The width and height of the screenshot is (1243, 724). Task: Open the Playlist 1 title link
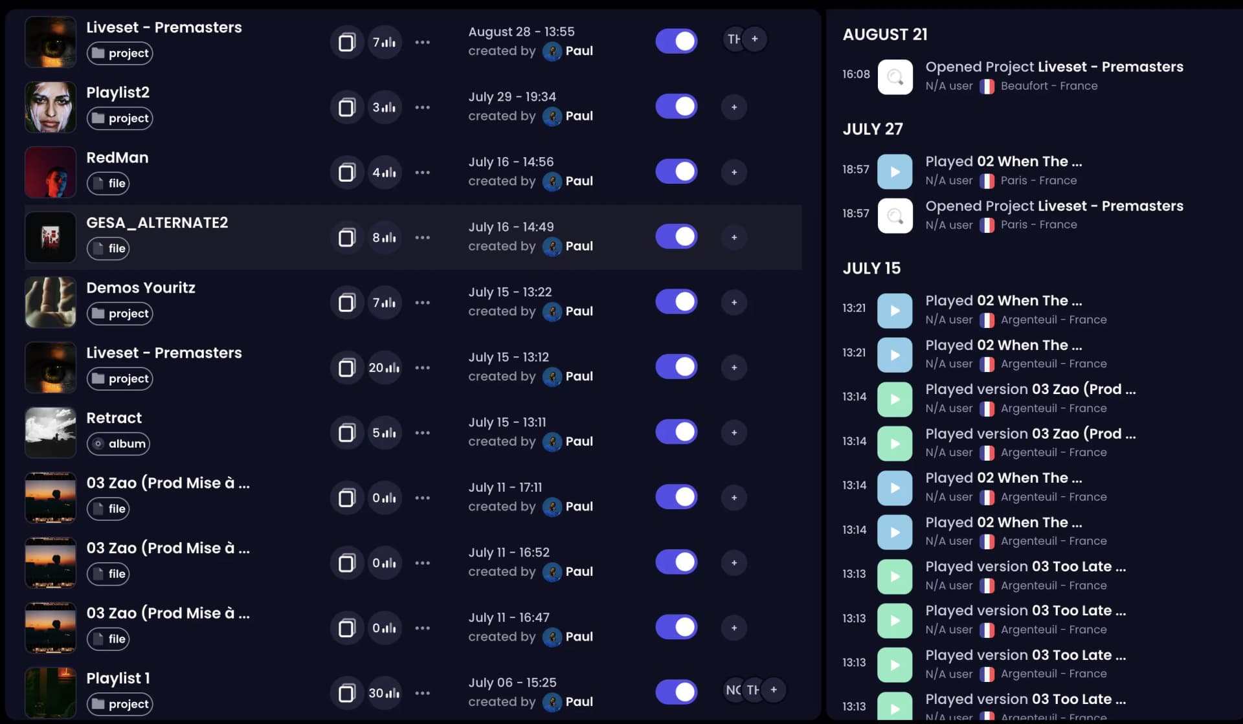click(118, 678)
